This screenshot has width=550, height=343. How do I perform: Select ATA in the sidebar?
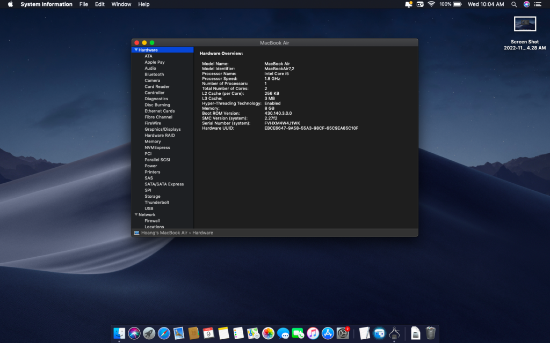pyautogui.click(x=148, y=56)
